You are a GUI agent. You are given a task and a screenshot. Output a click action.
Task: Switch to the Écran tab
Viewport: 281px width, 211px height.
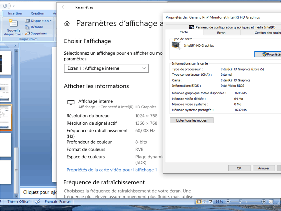221,33
